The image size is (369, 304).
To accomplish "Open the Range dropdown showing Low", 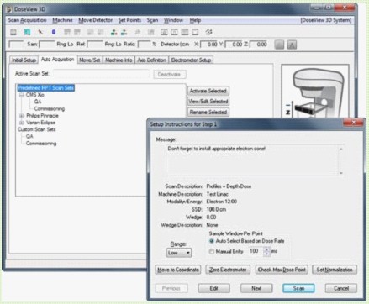I will [179, 253].
